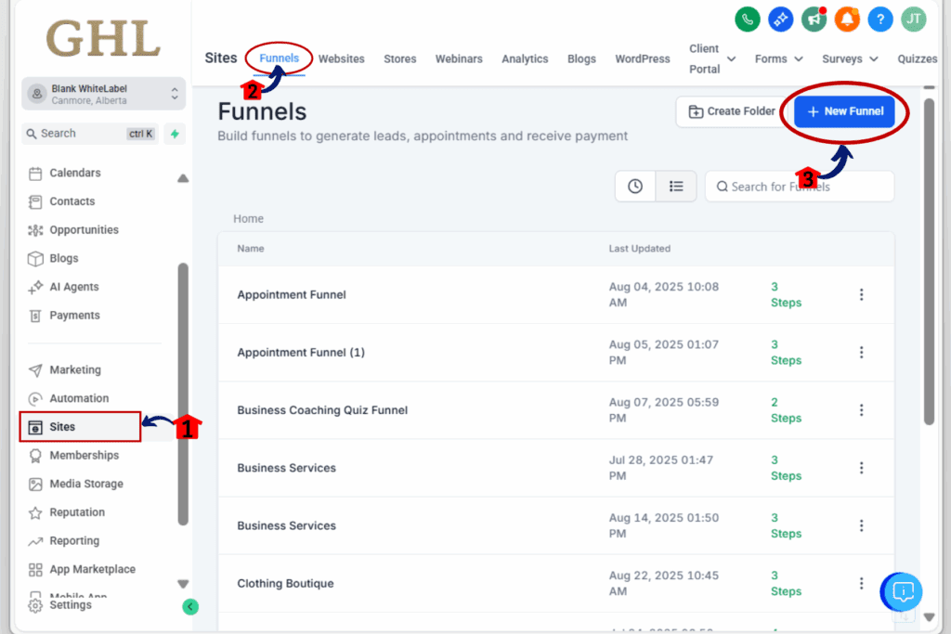This screenshot has height=634, width=951.
Task: Open Settings gear in the sidebar
Action: coord(60,605)
